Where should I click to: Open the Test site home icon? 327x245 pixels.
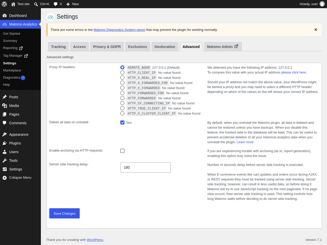pos(13,4)
